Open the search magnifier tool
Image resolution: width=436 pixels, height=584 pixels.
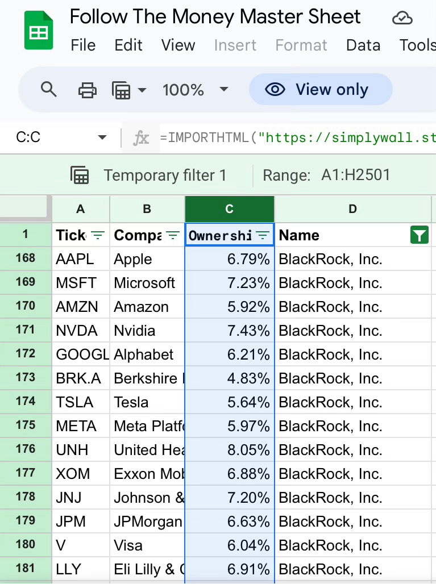click(49, 90)
